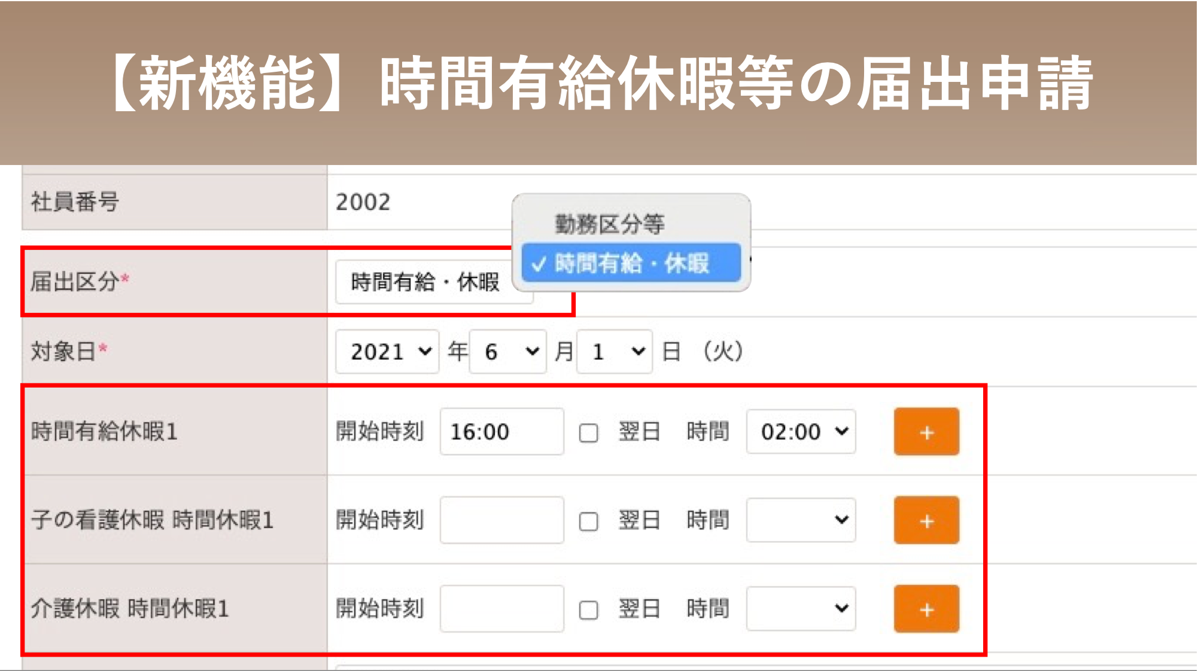Viewport: 1198px width, 671px height.
Task: Open the 02:00 duration dropdown
Action: click(x=801, y=432)
